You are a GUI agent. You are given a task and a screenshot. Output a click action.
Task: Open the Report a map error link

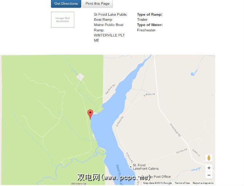(x=203, y=183)
